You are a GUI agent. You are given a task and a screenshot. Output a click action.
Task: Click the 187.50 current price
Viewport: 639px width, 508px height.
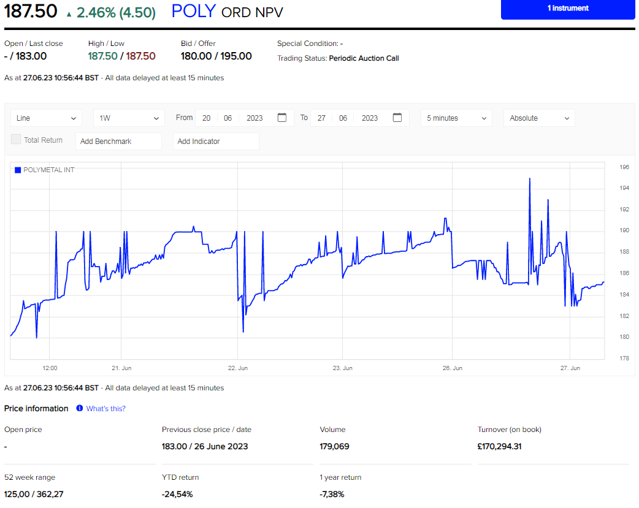click(31, 10)
